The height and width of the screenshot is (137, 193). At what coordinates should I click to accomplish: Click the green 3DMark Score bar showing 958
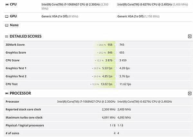(105, 45)
